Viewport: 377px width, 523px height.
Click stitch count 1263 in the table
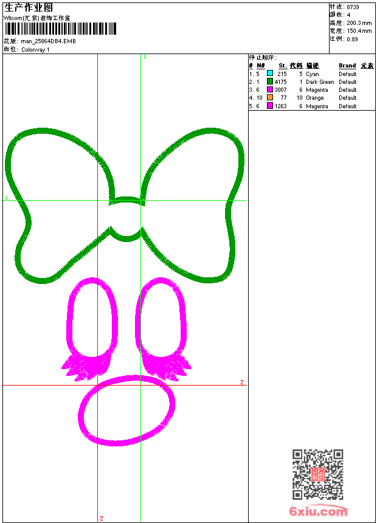tap(280, 106)
